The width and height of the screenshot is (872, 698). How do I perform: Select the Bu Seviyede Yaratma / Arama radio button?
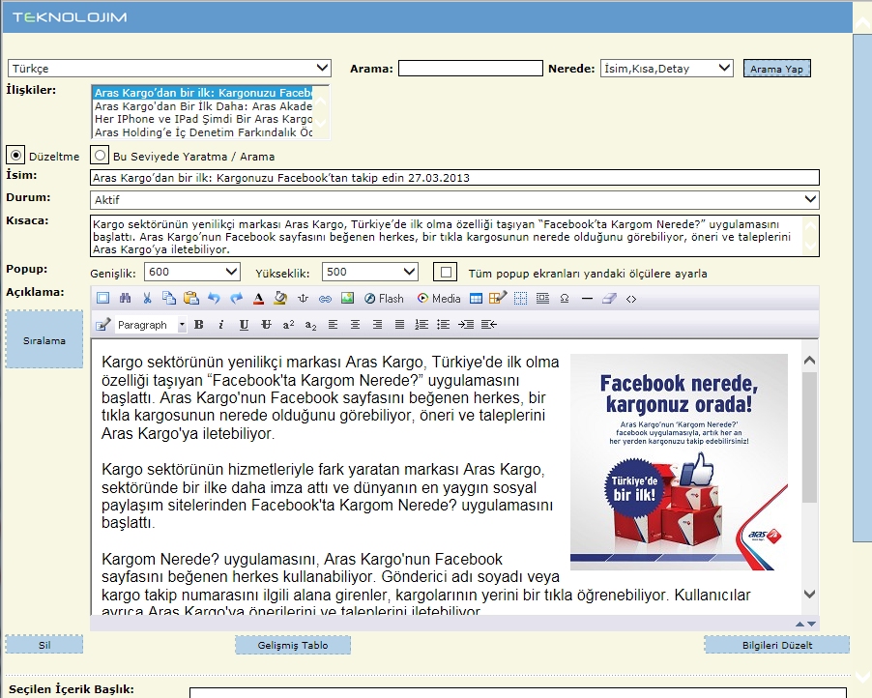100,156
